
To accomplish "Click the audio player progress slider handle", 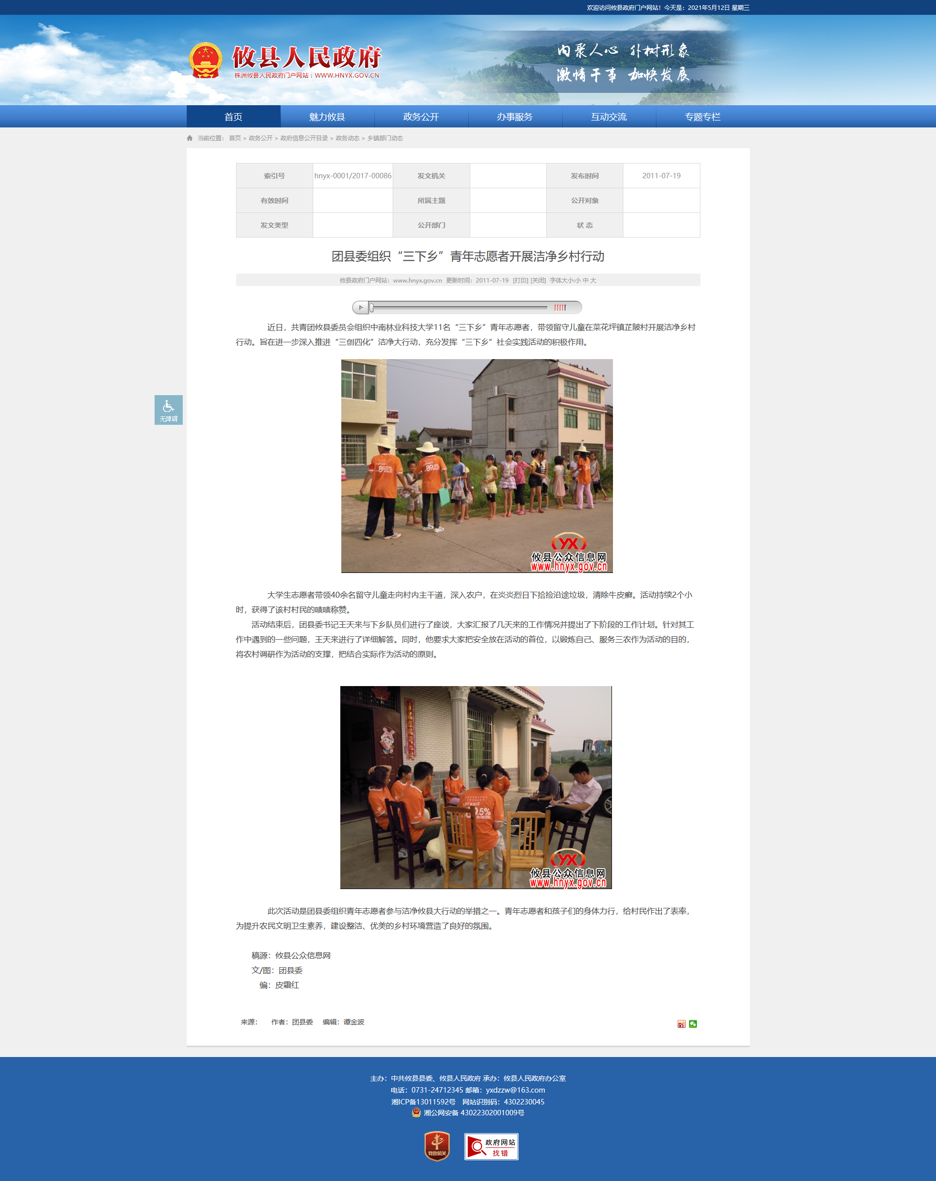I will click(x=371, y=307).
